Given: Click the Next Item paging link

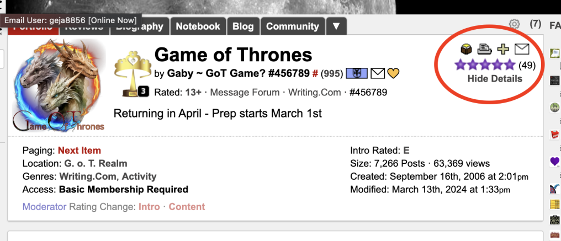Looking at the screenshot, I should 80,151.
